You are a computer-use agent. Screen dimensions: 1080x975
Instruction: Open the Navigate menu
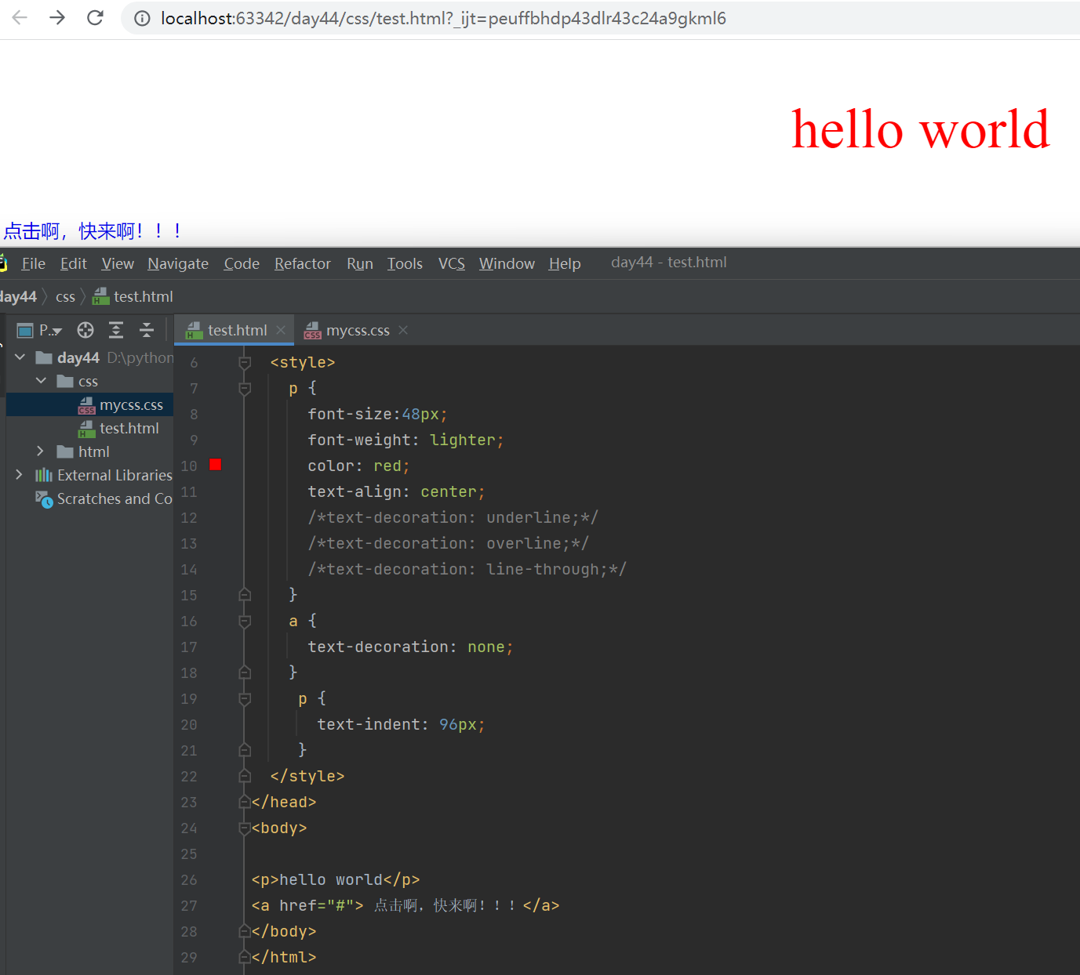[178, 263]
